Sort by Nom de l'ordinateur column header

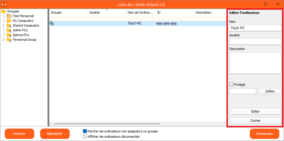[141, 12]
